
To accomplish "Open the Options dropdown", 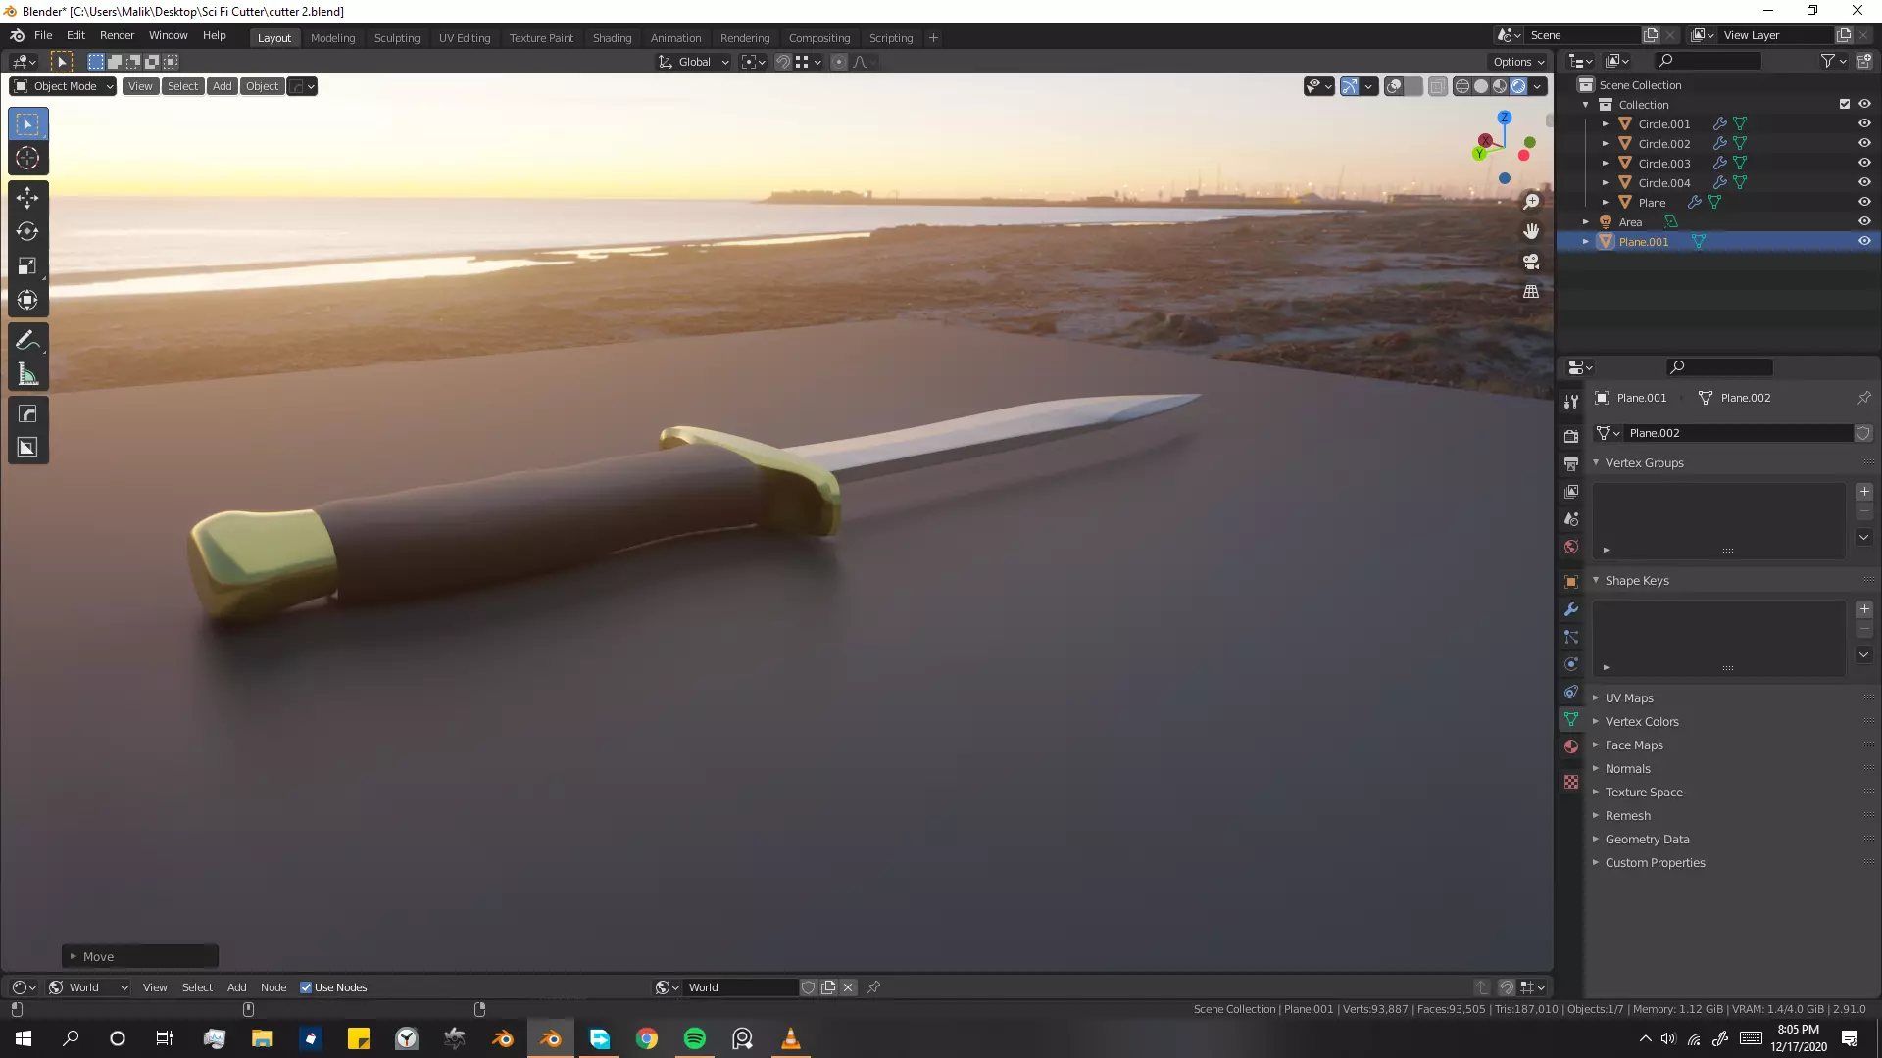I will (x=1518, y=62).
